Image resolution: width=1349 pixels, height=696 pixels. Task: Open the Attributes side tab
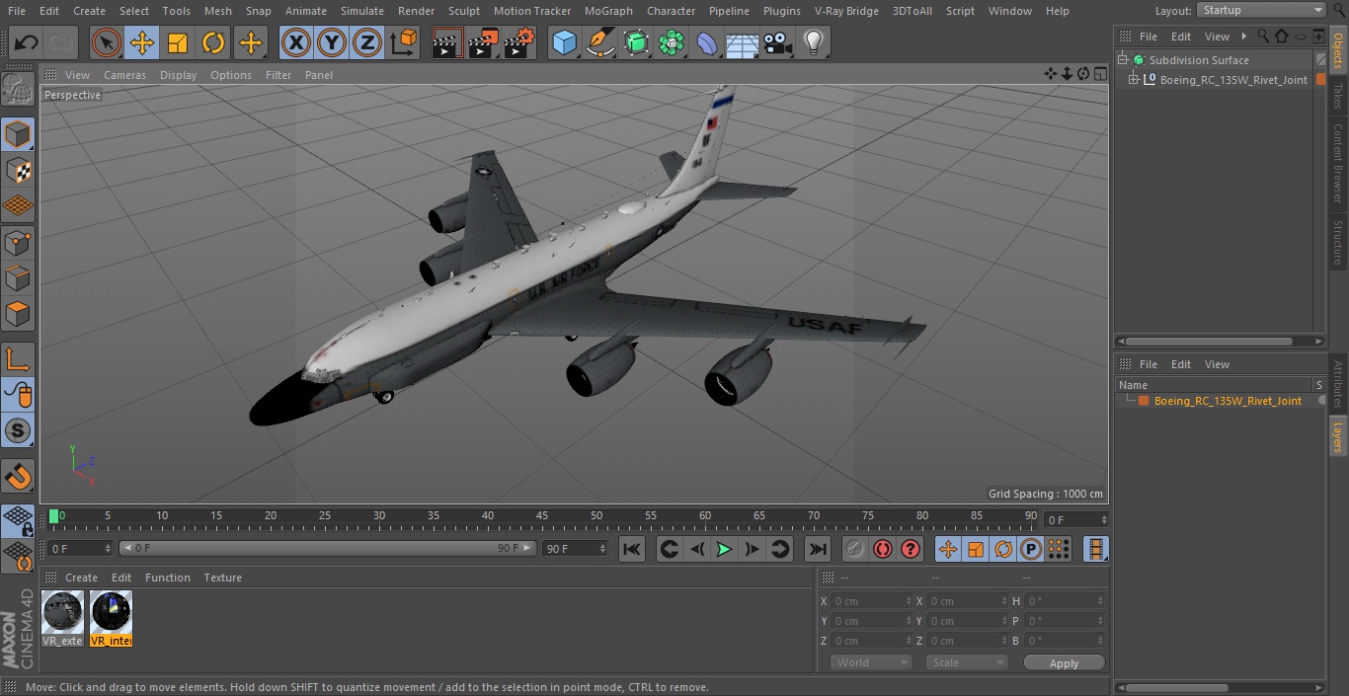(x=1338, y=384)
